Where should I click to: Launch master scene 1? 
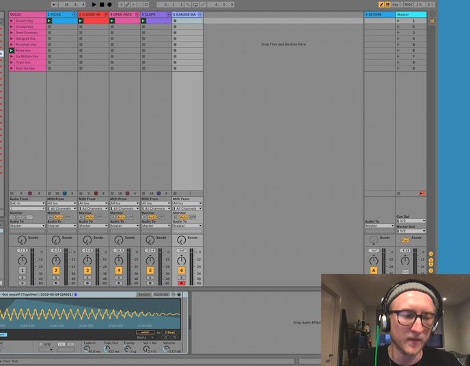(399, 21)
